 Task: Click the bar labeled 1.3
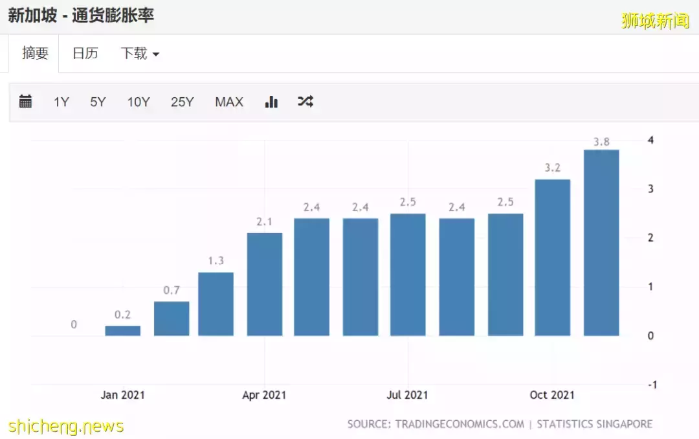pyautogui.click(x=216, y=304)
